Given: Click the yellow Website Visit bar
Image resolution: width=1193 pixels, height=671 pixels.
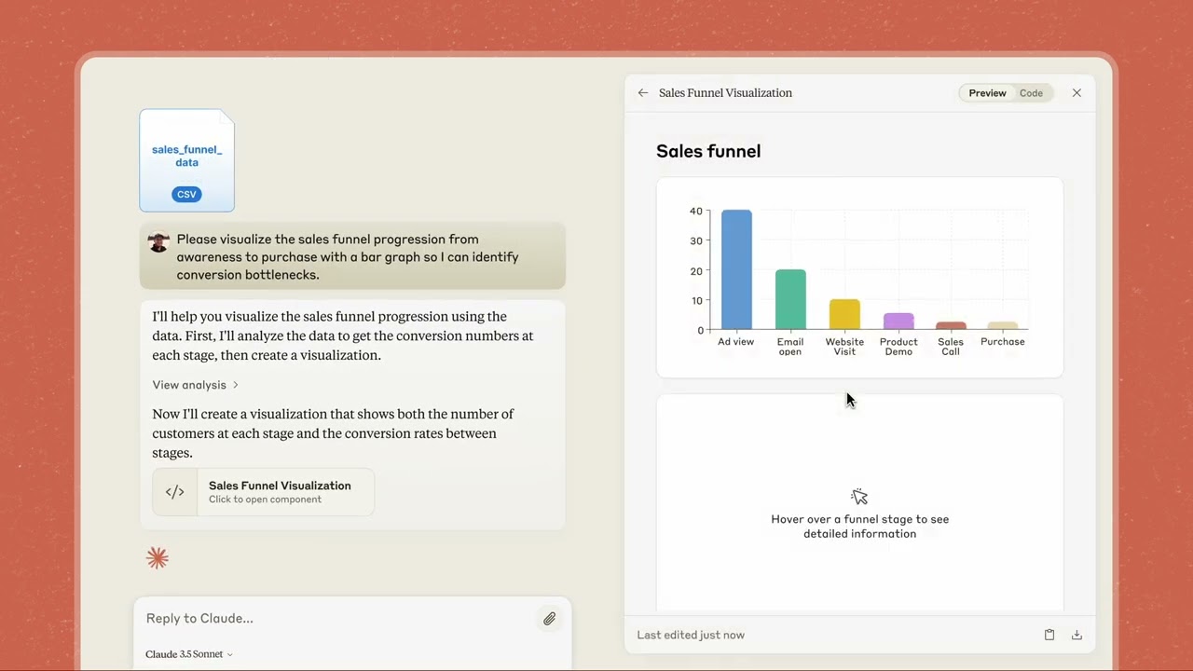Looking at the screenshot, I should click(x=844, y=315).
